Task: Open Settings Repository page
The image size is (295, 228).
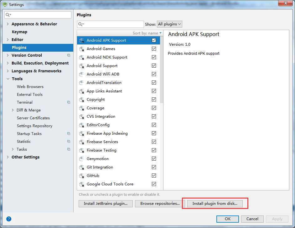Action: coord(35,126)
